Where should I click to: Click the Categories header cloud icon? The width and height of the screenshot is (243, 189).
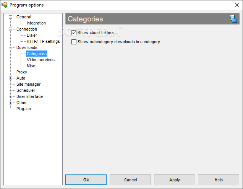tap(233, 19)
